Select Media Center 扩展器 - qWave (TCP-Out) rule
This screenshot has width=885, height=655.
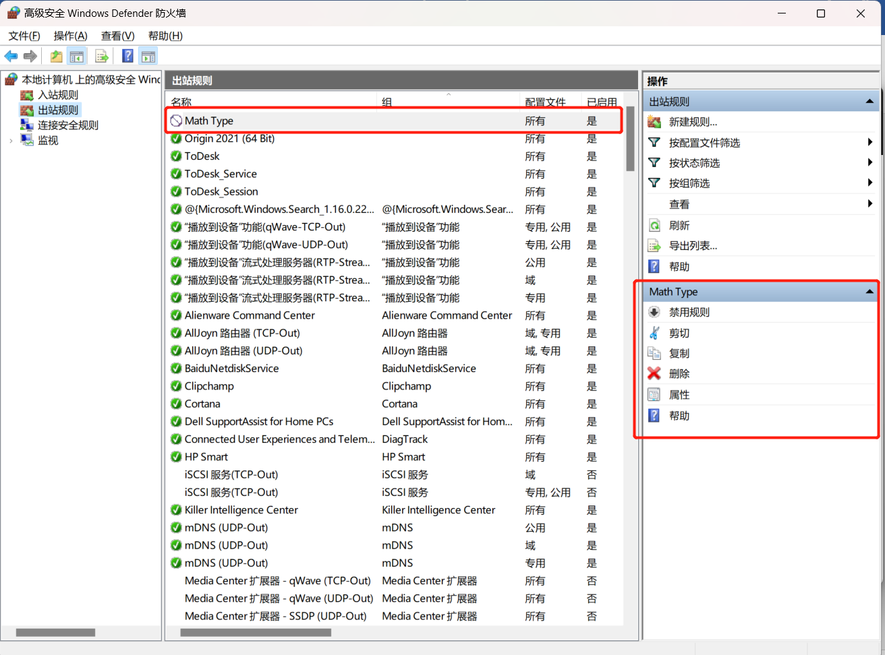tap(278, 581)
